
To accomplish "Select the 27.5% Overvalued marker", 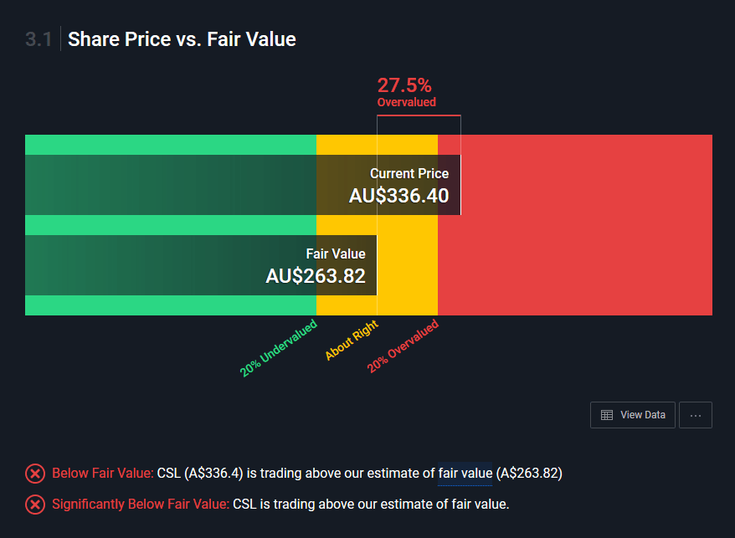I will pos(405,93).
